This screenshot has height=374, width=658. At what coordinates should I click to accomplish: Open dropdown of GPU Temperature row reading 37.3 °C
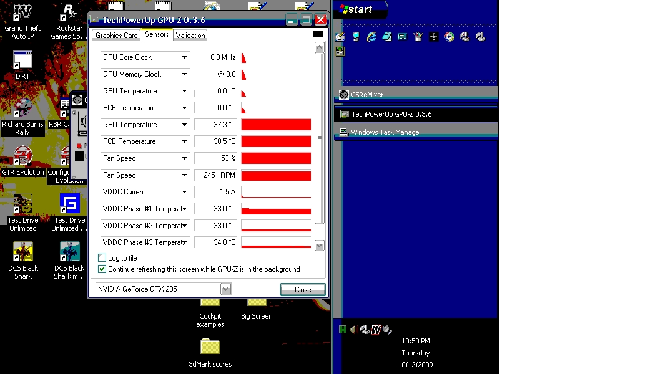(184, 125)
